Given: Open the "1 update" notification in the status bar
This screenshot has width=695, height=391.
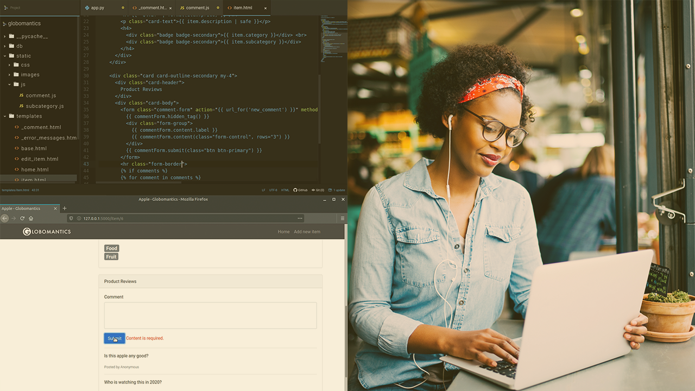Looking at the screenshot, I should click(337, 190).
